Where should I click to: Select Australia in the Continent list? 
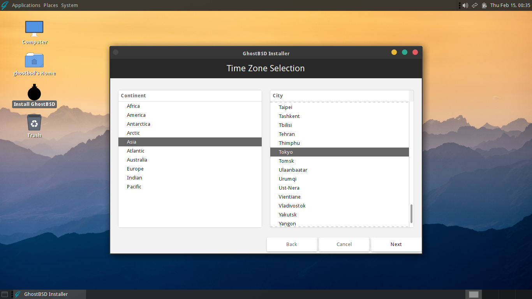click(x=190, y=160)
